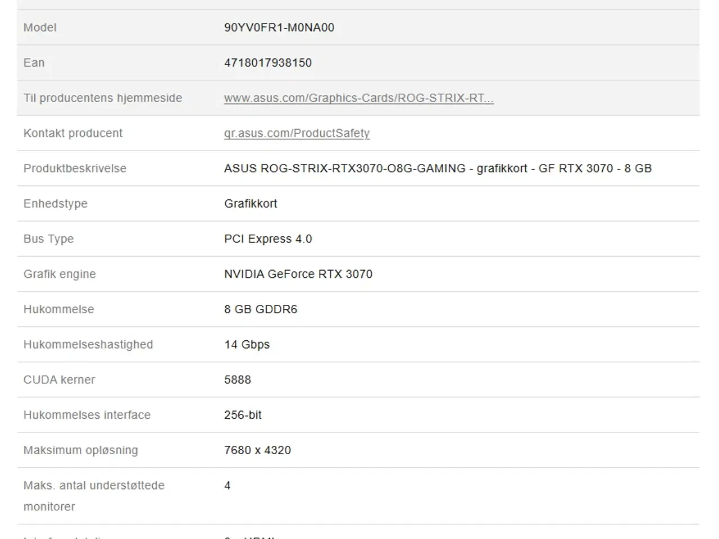Click the Hukommelseshastighed label
The height and width of the screenshot is (539, 719).
(x=88, y=344)
